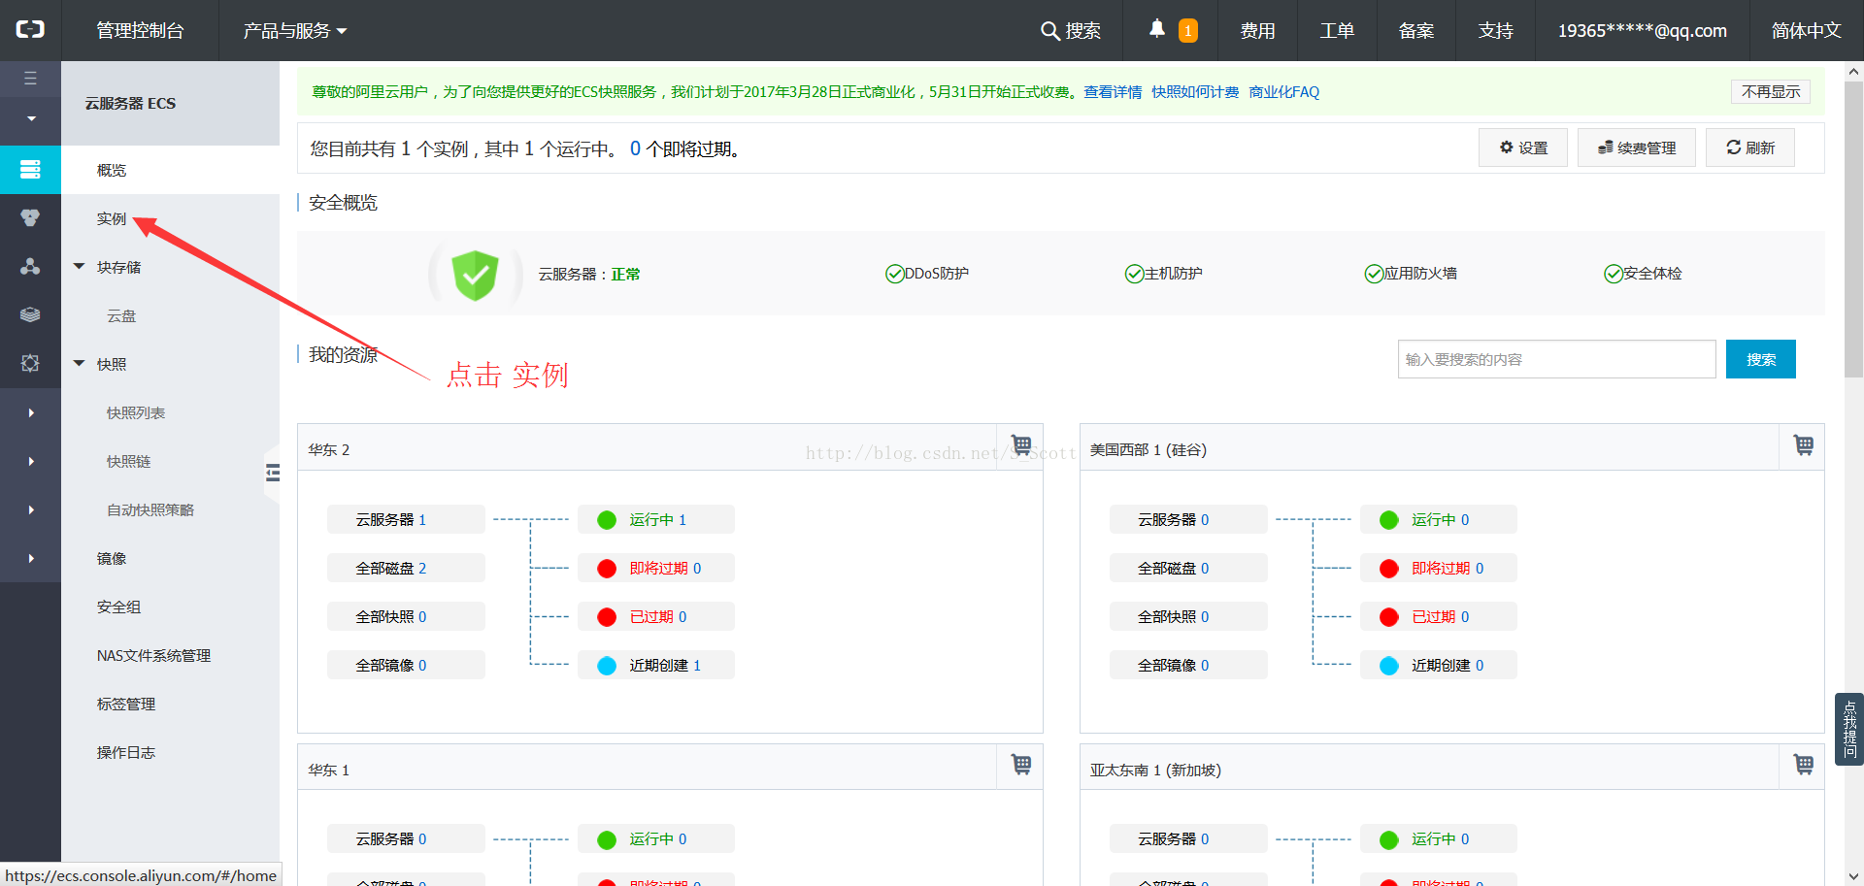The image size is (1864, 886).
Task: Collapse the sidebar using the handle icon
Action: [272, 474]
